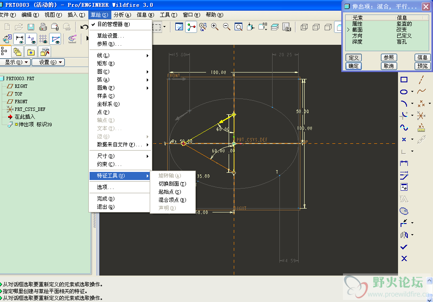Select the Spline sketch tool
This screenshot has width=433, height=302.
tap(404, 128)
